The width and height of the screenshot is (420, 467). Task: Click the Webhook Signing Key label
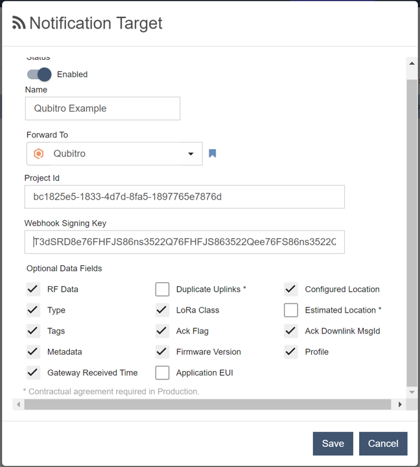(x=65, y=223)
